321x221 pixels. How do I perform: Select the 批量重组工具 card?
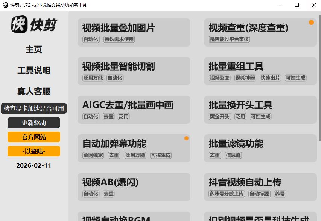pos(260,71)
